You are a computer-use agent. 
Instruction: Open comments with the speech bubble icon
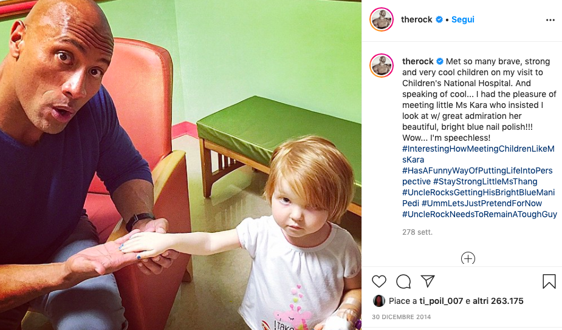click(x=403, y=281)
